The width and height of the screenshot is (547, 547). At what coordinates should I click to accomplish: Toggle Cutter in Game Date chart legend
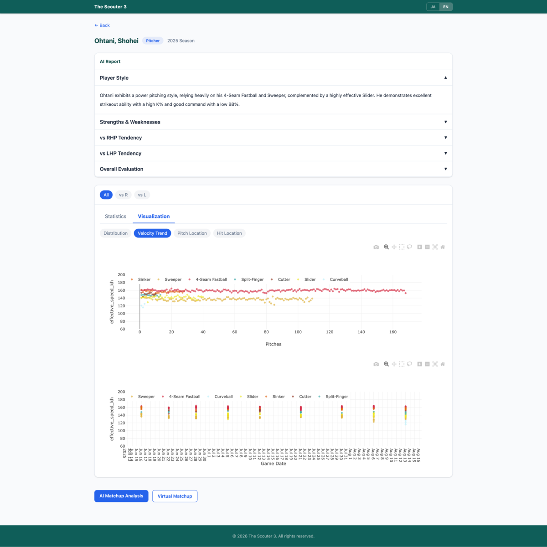point(302,397)
